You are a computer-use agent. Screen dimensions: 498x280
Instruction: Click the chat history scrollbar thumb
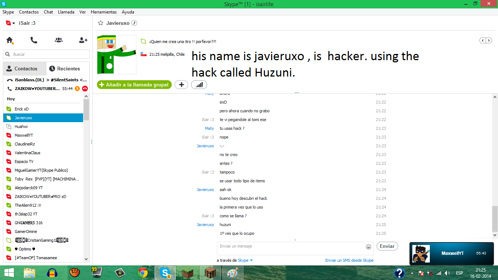point(495,218)
